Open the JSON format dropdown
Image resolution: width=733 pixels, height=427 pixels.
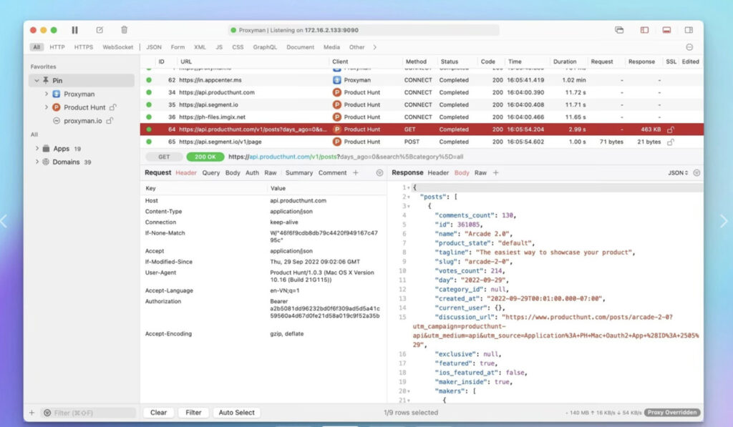[678, 173]
